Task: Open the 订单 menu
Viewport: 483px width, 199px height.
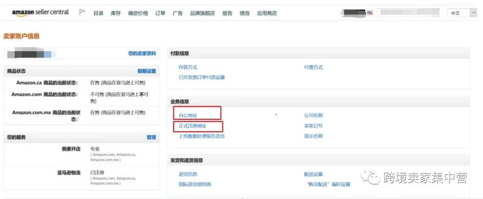Action: tap(160, 13)
